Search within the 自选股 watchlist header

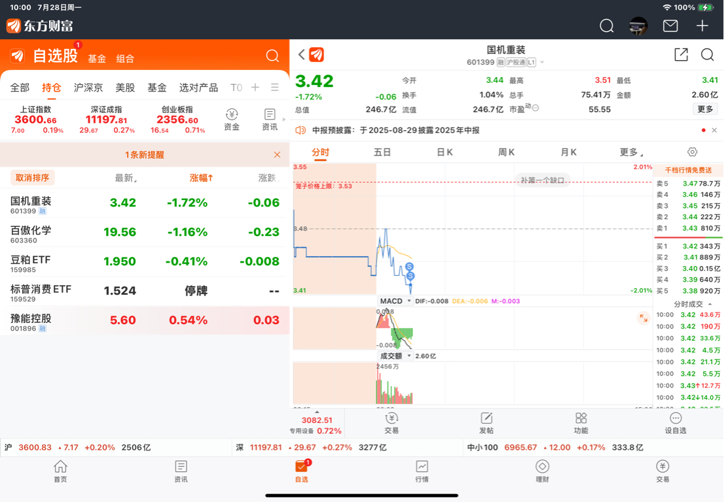pos(272,56)
